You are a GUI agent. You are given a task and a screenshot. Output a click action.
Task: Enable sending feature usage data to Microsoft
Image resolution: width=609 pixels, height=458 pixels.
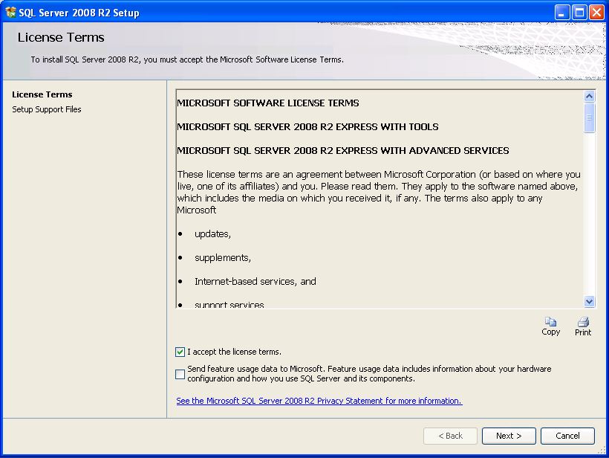click(180, 374)
